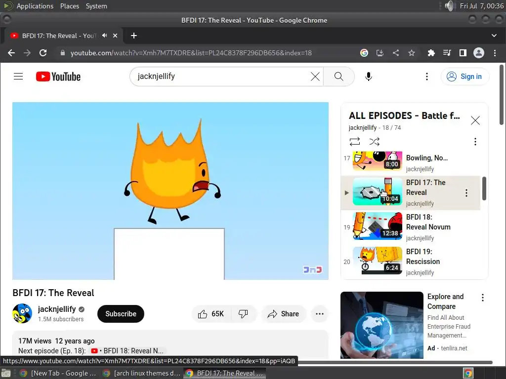Run search with magnifier button
Screen dimensions: 506x379
[338, 76]
